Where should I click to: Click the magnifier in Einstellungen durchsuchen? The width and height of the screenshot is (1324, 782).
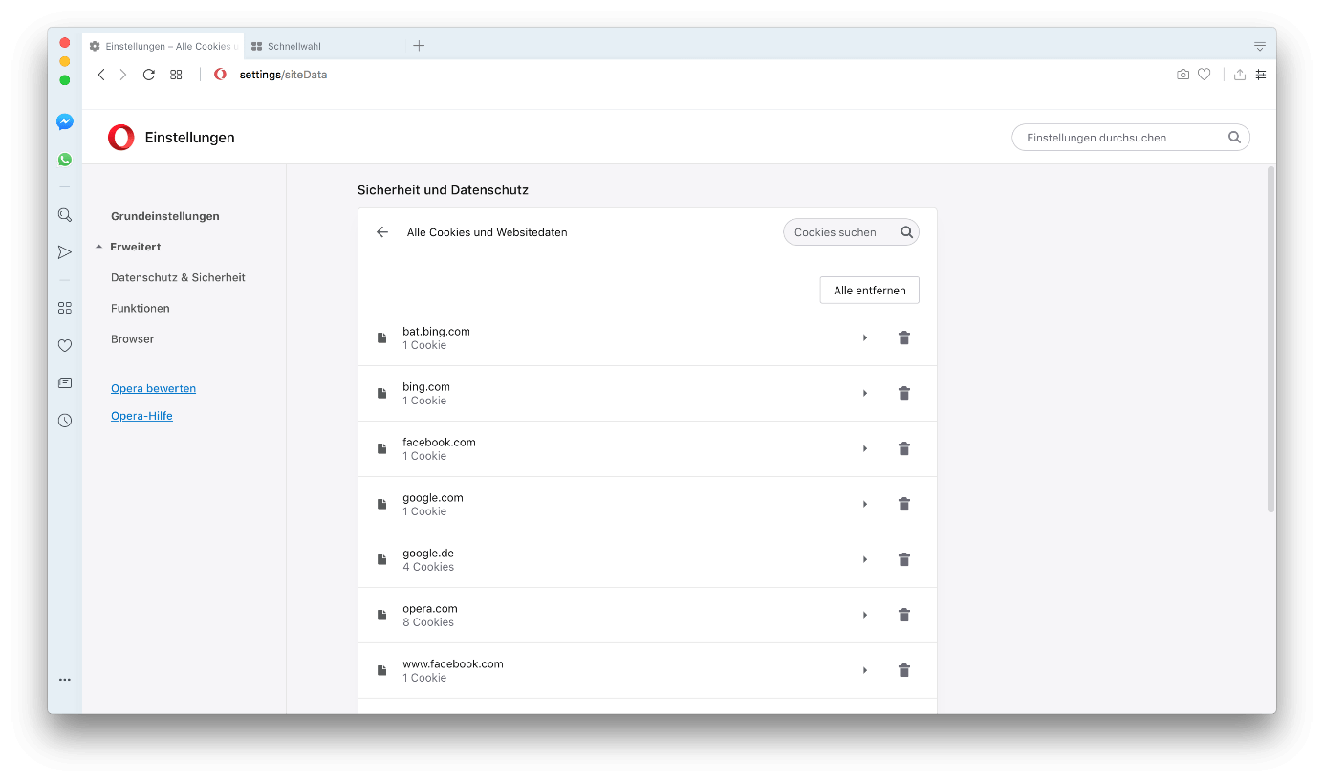pos(1234,138)
